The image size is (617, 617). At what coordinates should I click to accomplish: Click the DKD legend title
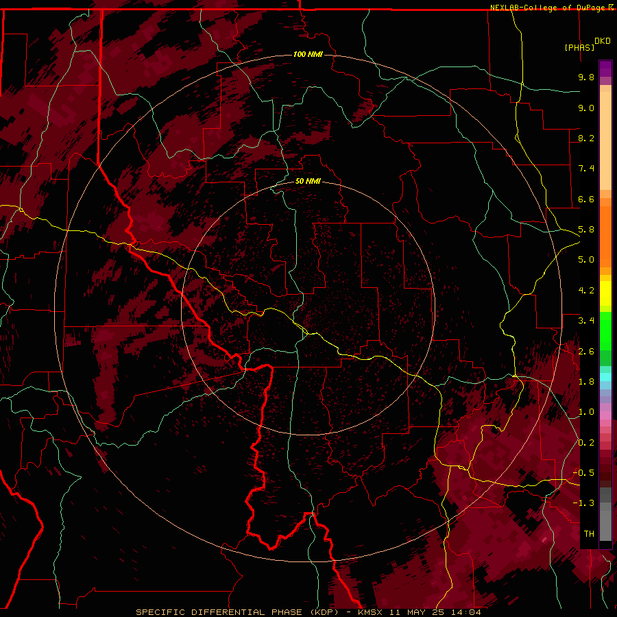[603, 41]
